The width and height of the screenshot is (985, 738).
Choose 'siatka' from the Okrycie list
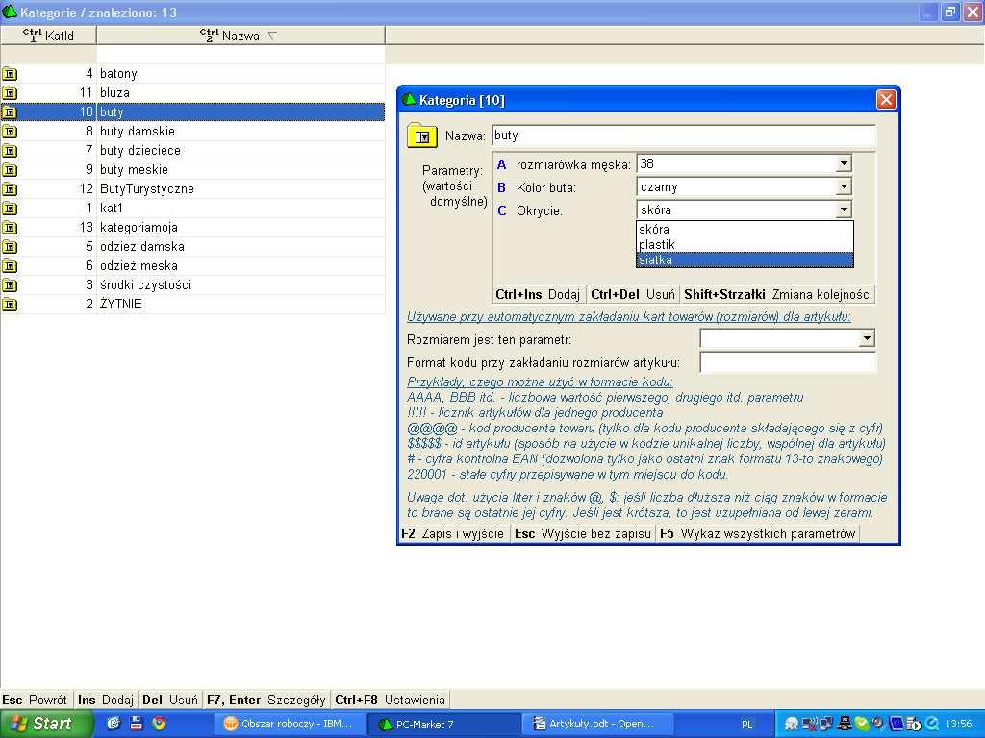click(745, 259)
